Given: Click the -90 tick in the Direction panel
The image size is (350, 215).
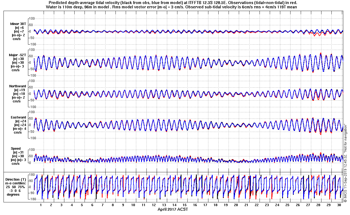Looking at the screenshot, I should 31,193.
